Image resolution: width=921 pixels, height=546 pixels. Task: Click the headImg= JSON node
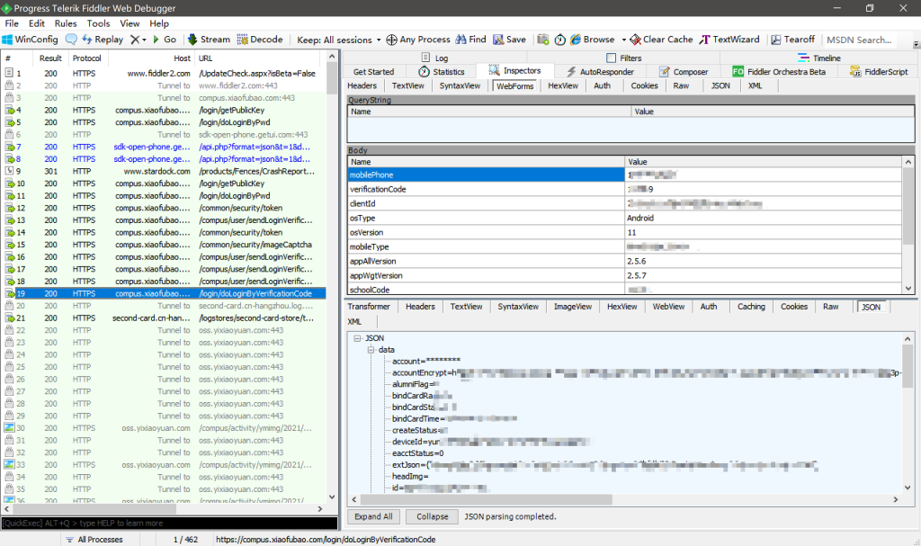coord(410,477)
